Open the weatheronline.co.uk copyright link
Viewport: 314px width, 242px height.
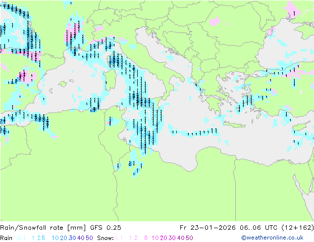272,238
